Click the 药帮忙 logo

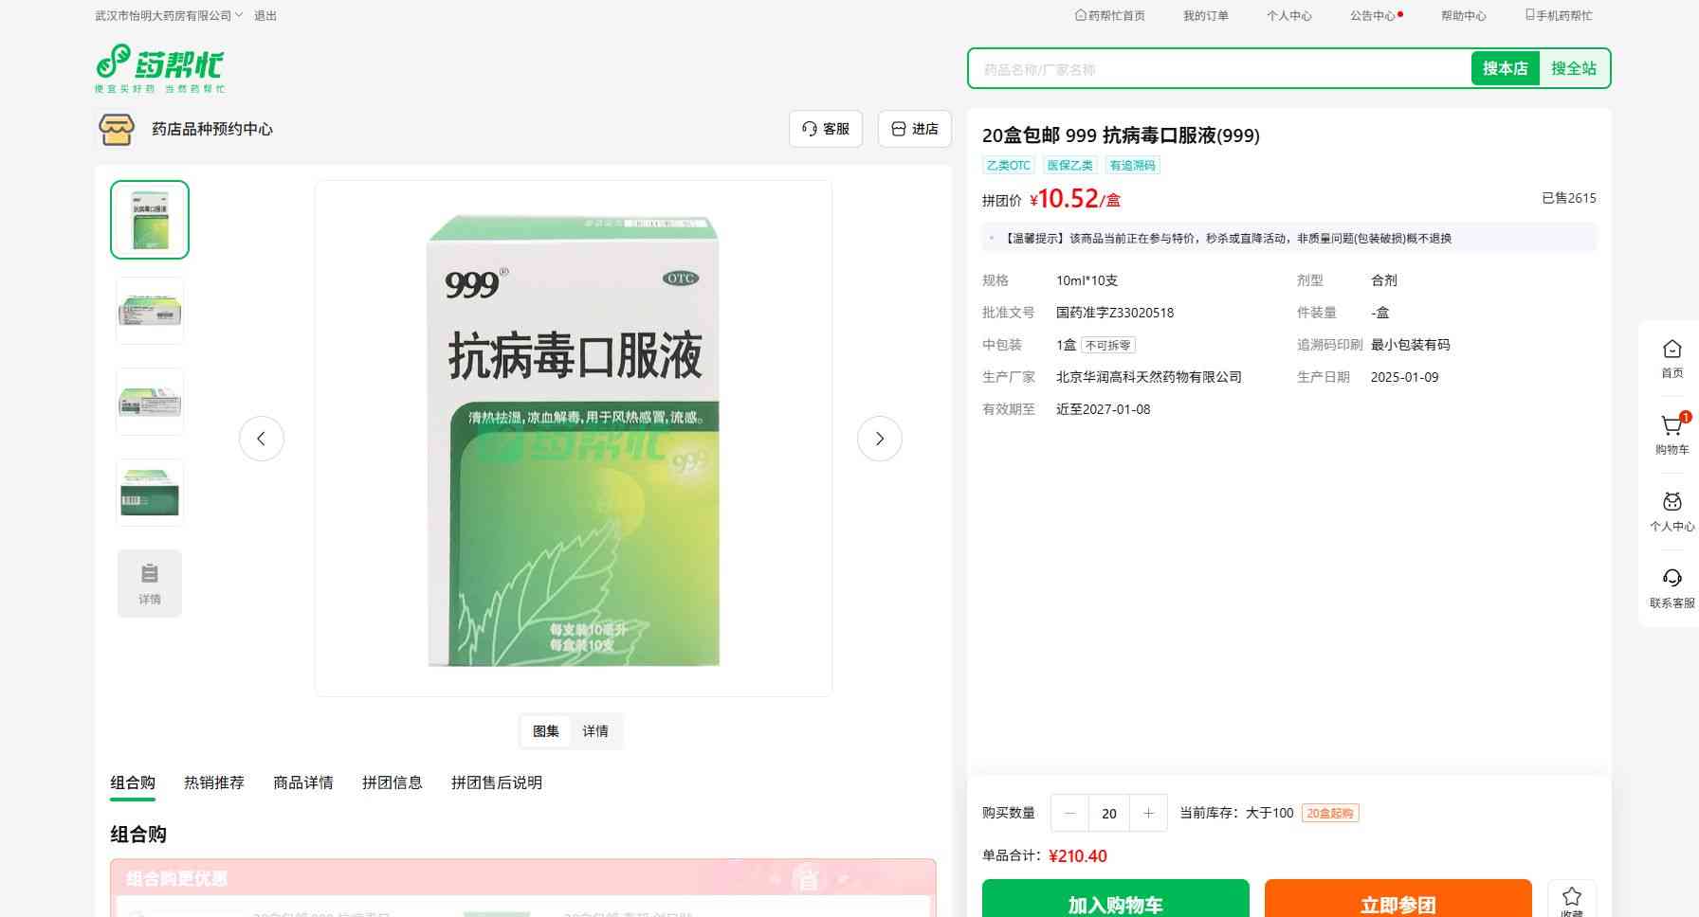[159, 67]
